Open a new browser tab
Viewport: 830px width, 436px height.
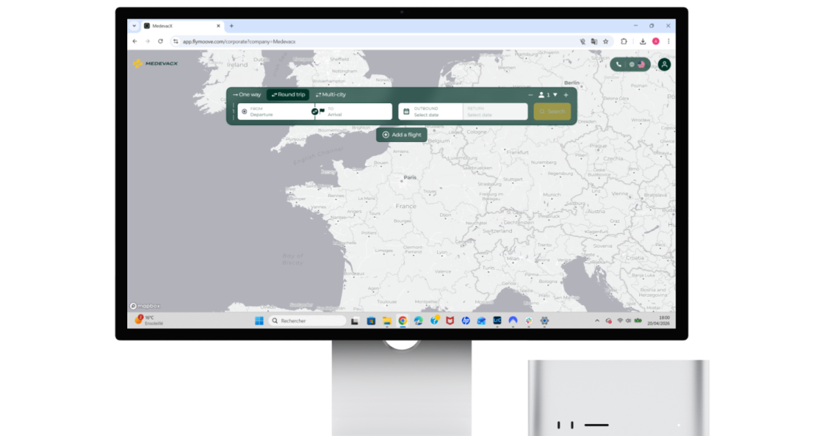pos(231,26)
